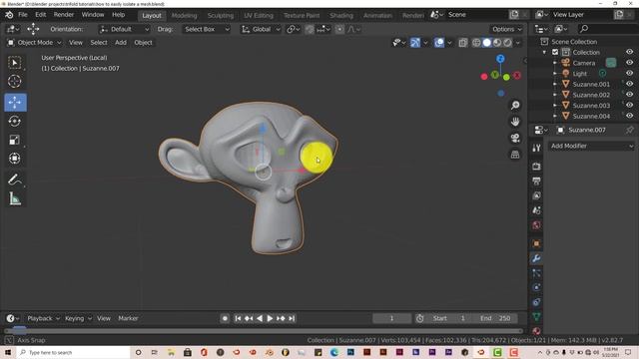Open the View Layer properties tab
The height and width of the screenshot is (359, 639).
(x=536, y=195)
